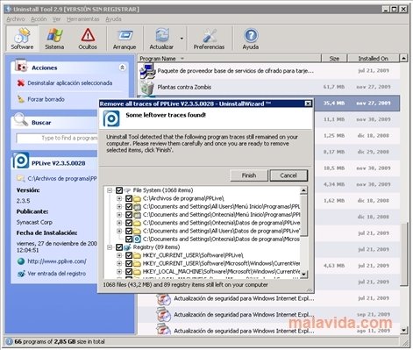Open the Herramientas menu
The image size is (413, 350).
tap(83, 19)
